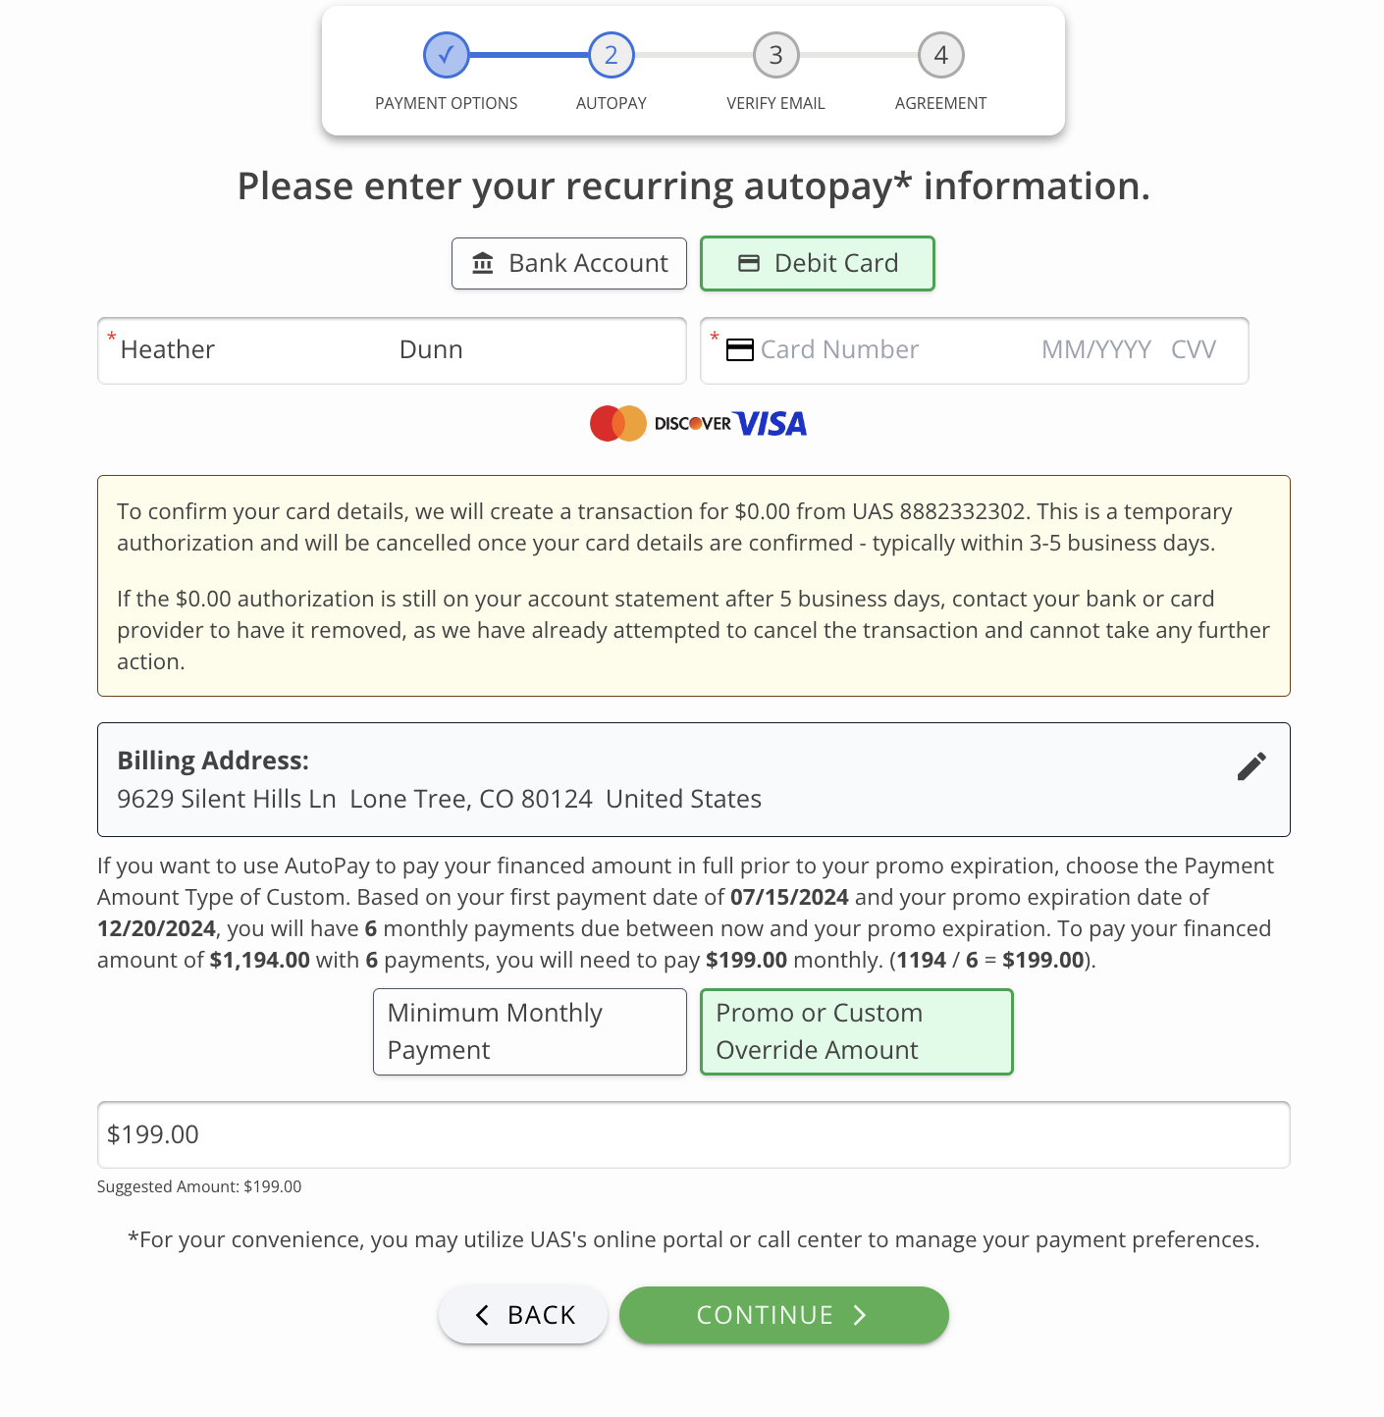The width and height of the screenshot is (1384, 1417).
Task: Click the card icon on Debit Card button
Action: 749,263
